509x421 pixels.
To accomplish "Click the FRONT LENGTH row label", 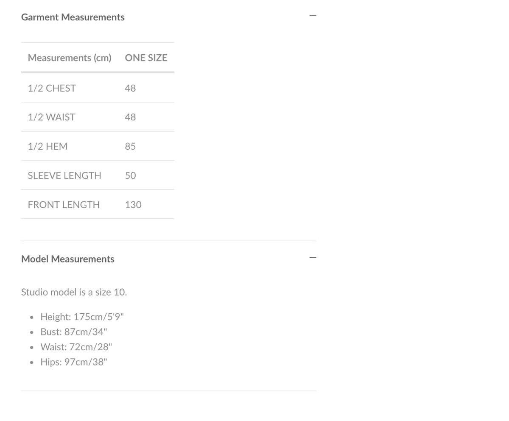I will (64, 205).
